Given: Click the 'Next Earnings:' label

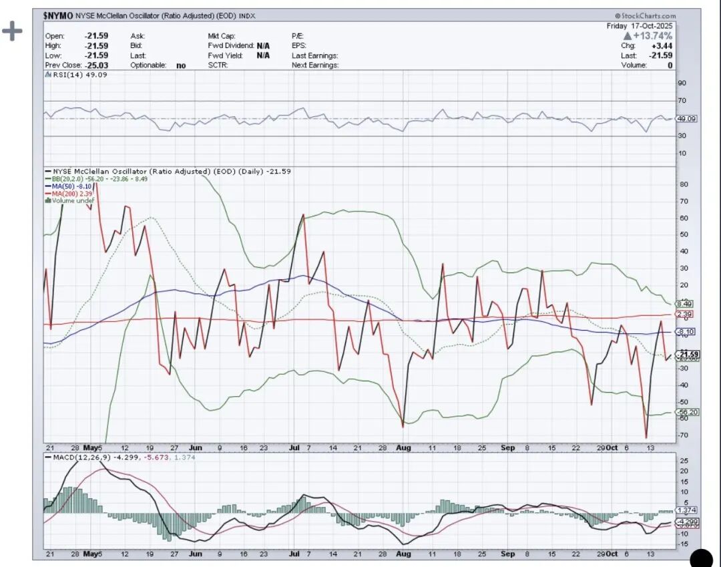Looking at the screenshot, I should point(315,65).
